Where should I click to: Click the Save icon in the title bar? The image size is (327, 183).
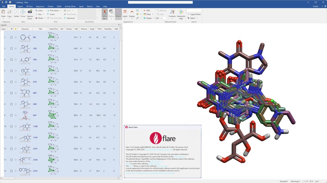pos(3,2)
